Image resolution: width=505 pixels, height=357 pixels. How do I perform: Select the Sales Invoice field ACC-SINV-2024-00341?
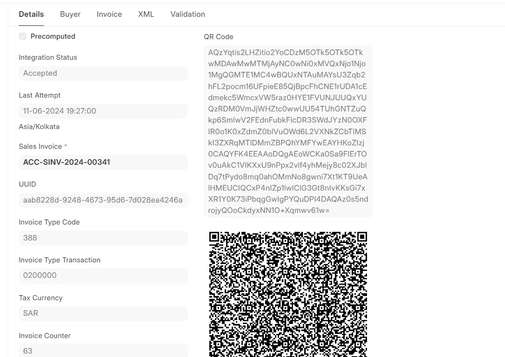(x=103, y=162)
